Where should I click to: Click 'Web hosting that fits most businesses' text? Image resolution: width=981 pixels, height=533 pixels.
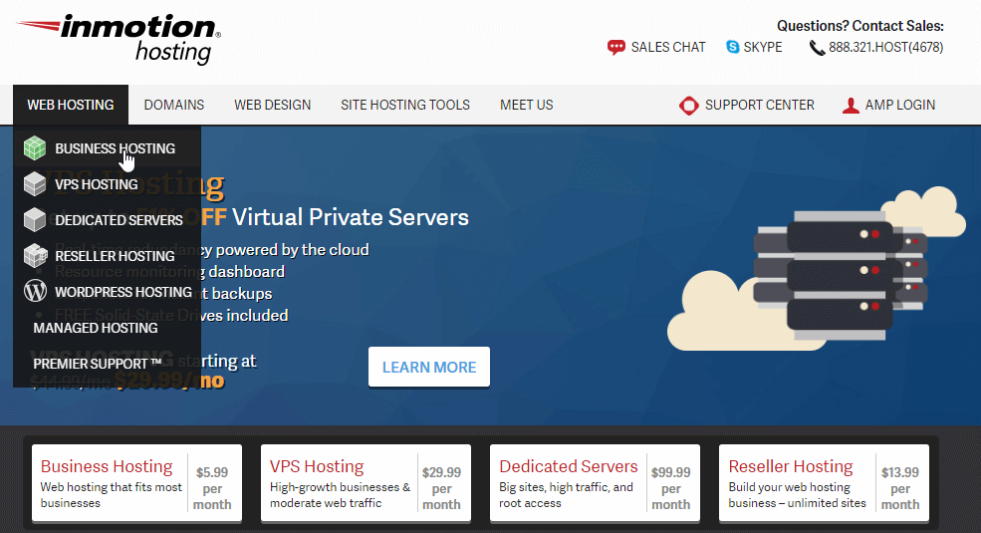(112, 495)
